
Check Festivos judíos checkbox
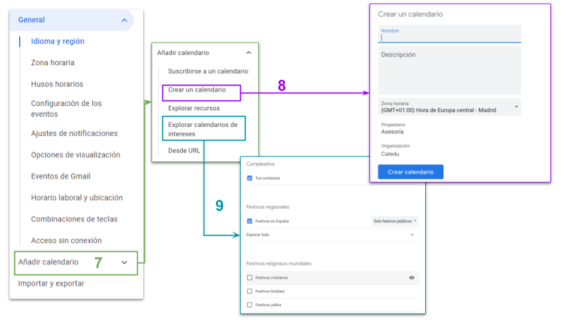[250, 304]
